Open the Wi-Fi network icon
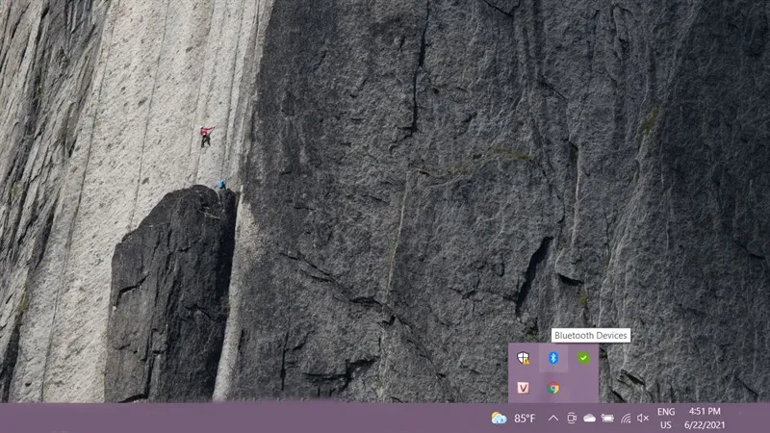This screenshot has width=770, height=433. [x=626, y=419]
